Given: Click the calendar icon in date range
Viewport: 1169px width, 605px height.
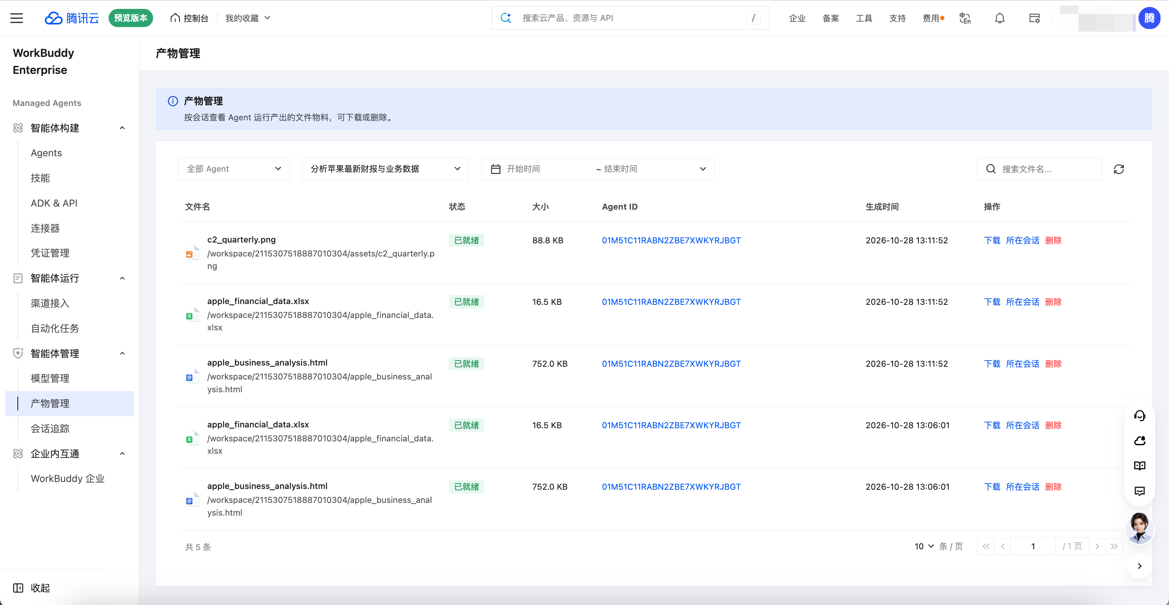Looking at the screenshot, I should [x=496, y=169].
